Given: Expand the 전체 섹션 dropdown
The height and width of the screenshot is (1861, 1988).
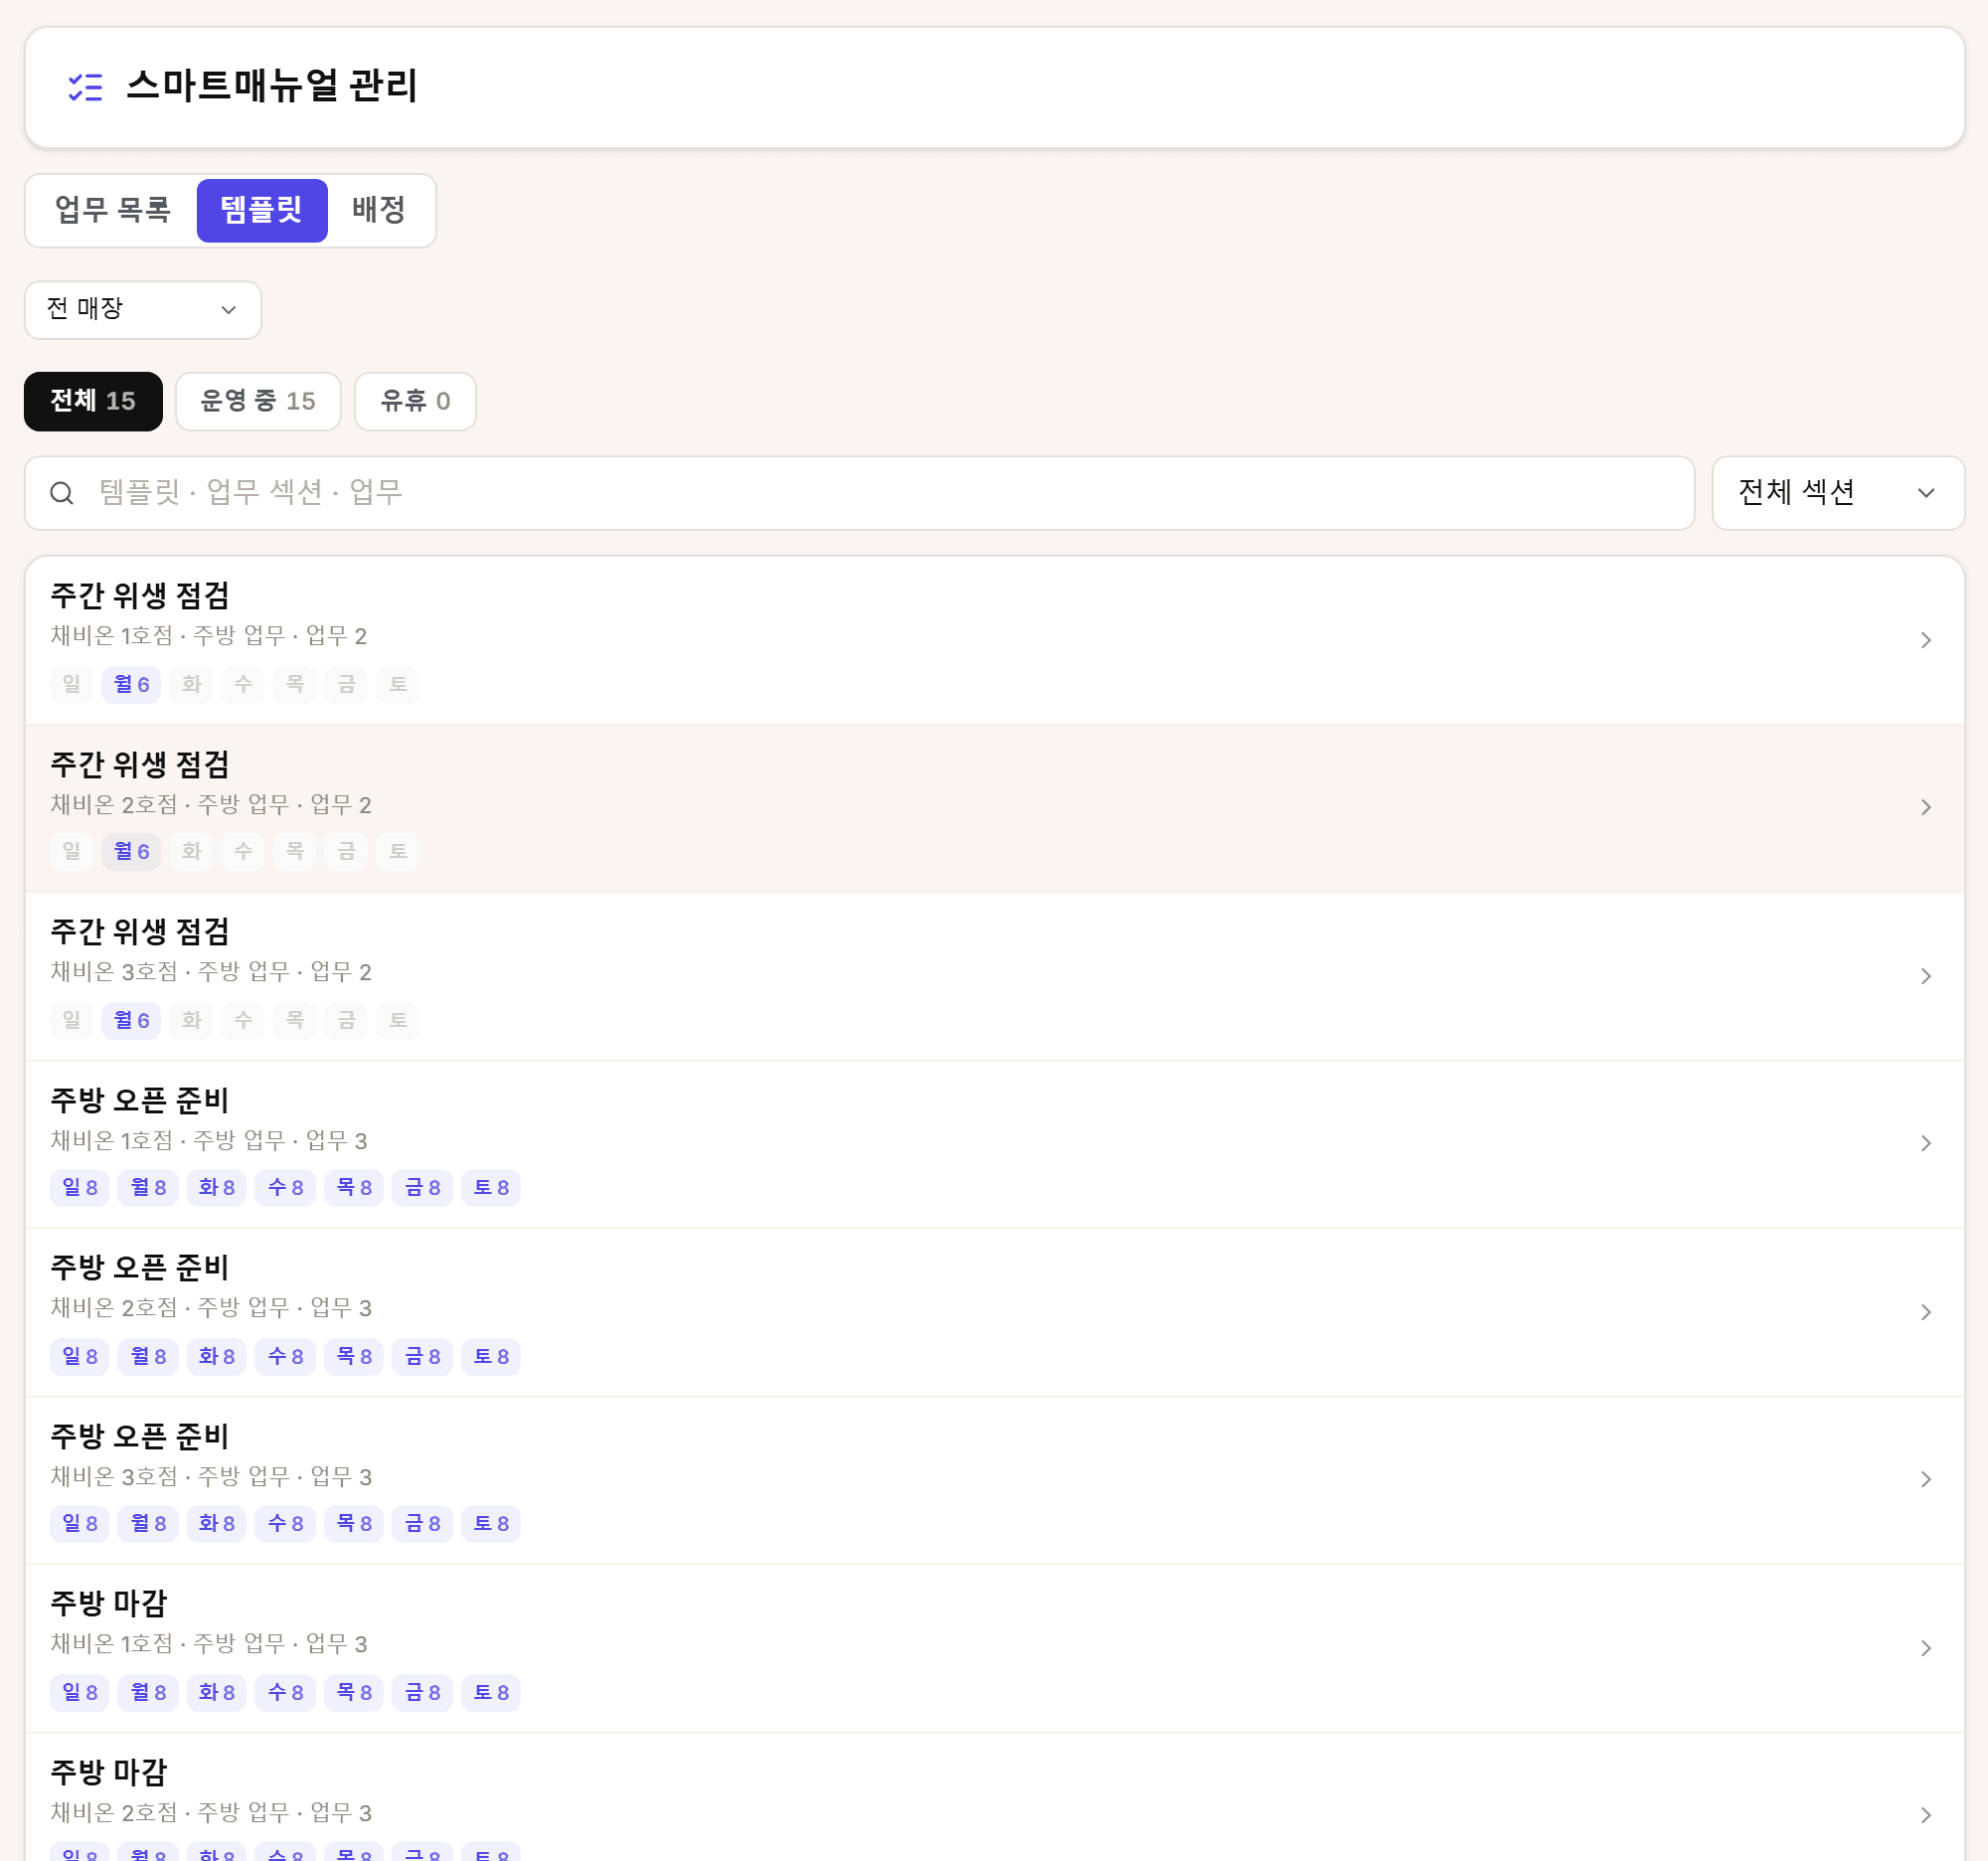Looking at the screenshot, I should pyautogui.click(x=1838, y=493).
